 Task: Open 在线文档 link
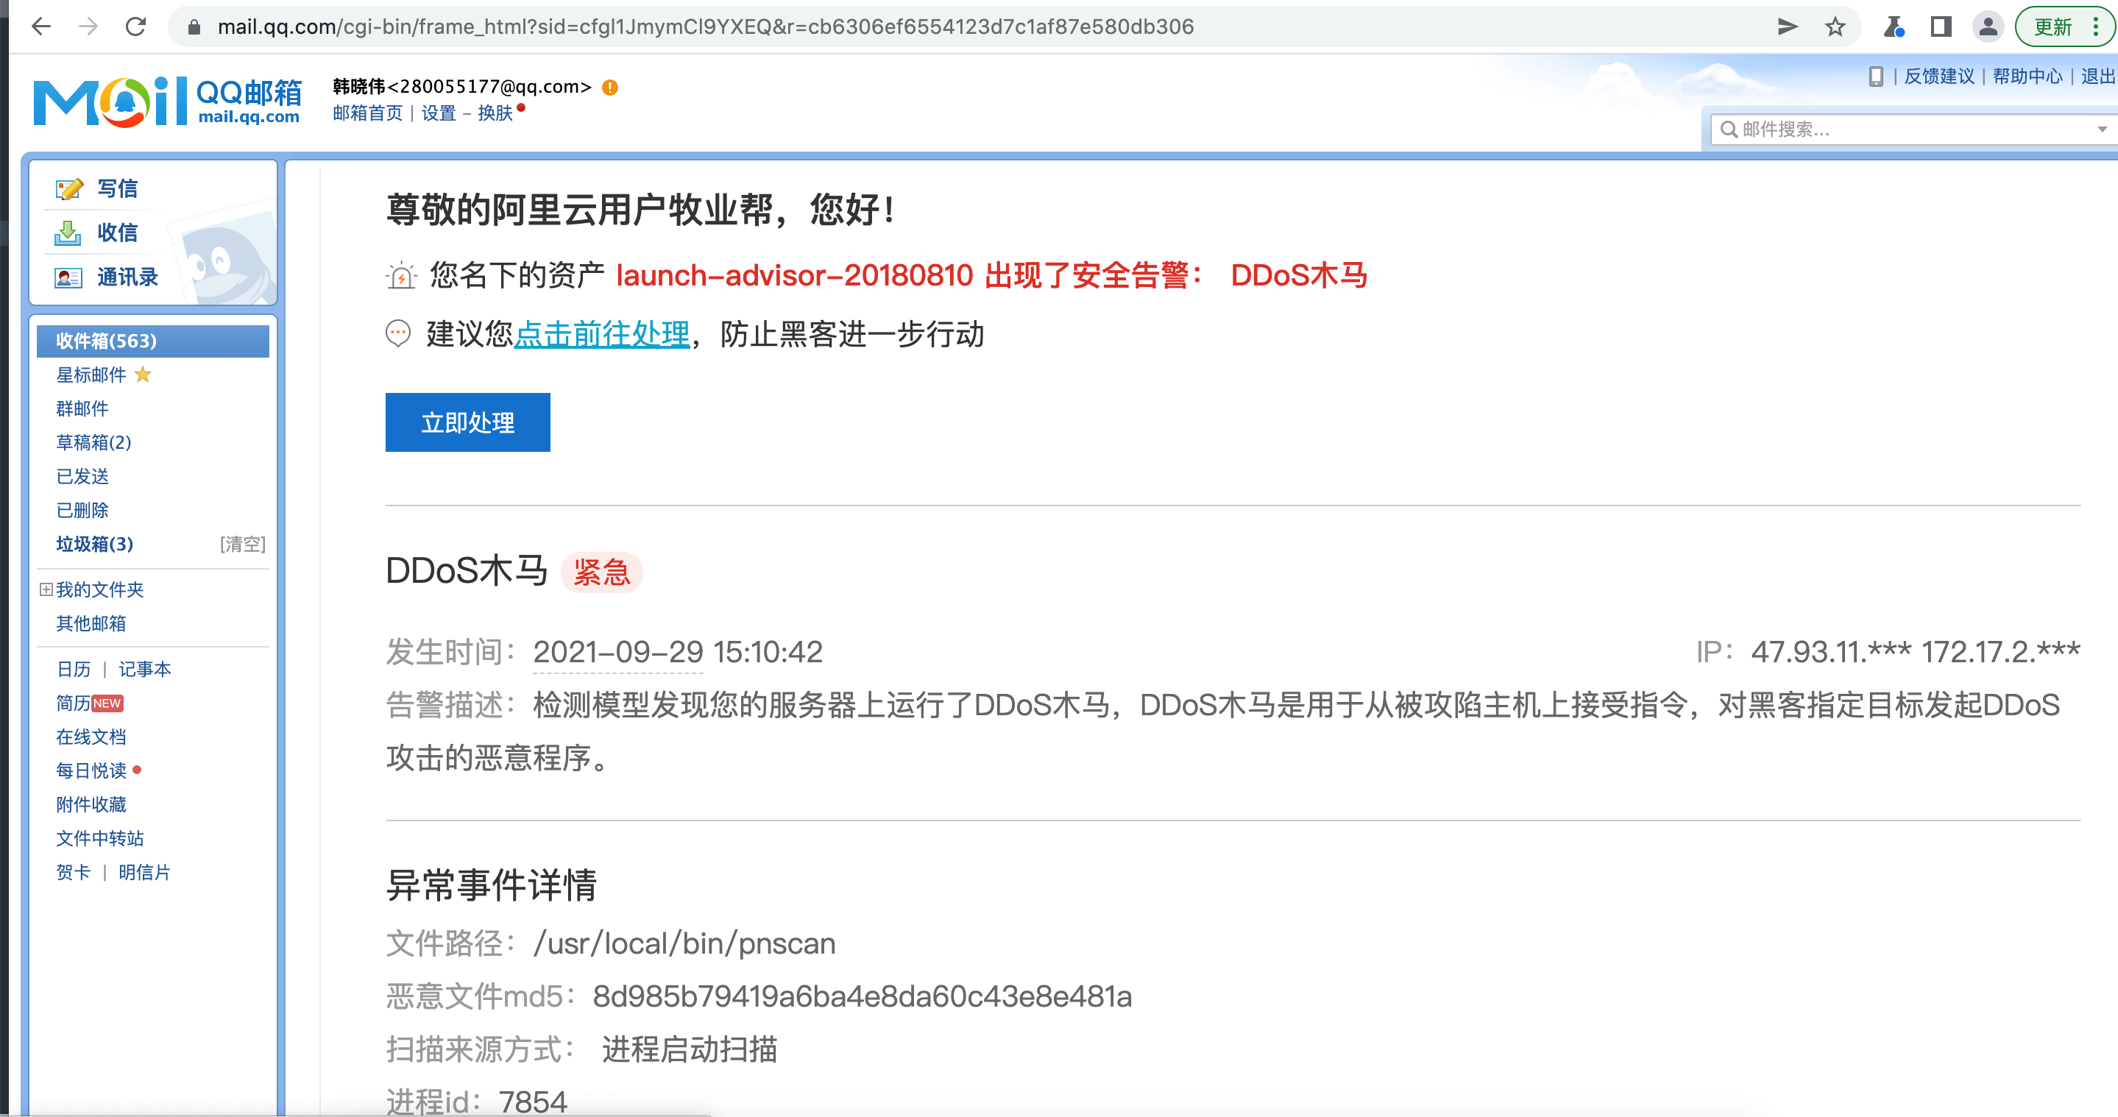[91, 737]
